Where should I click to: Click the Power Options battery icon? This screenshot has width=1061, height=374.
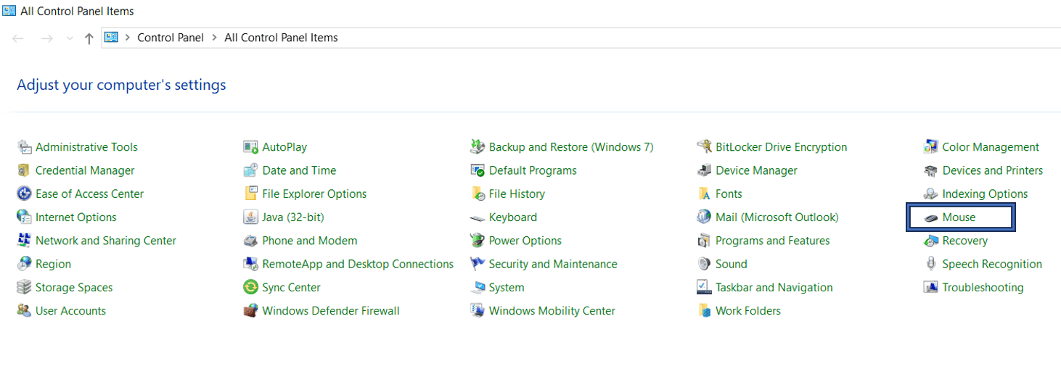pyautogui.click(x=478, y=241)
